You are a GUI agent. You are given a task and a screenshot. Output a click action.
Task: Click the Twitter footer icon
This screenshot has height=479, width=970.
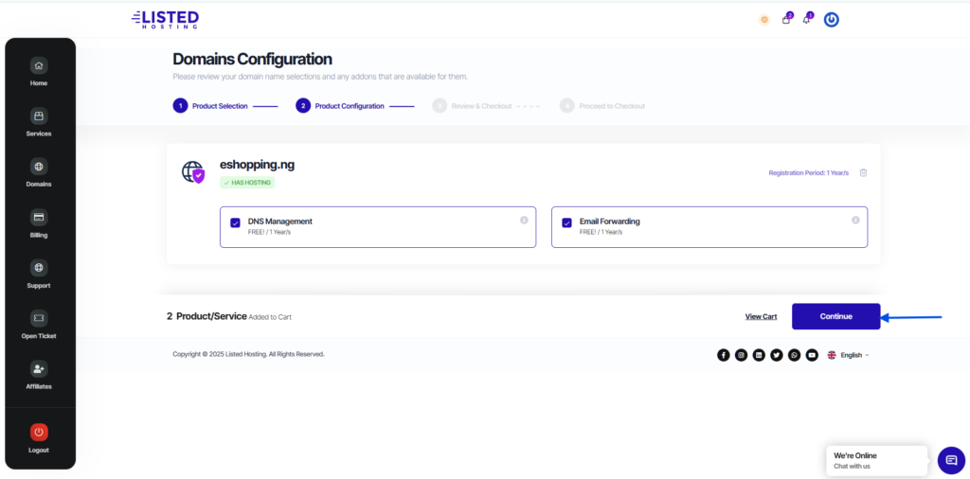click(x=777, y=355)
